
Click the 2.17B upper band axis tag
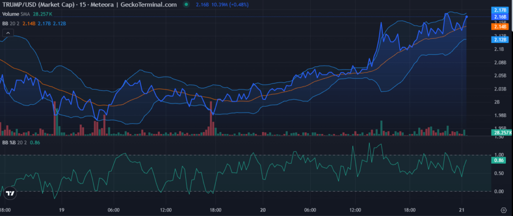click(499, 10)
